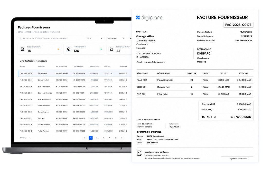Click the Factures validées checkmark icon
Screen dimensions: 263x171
69,49
